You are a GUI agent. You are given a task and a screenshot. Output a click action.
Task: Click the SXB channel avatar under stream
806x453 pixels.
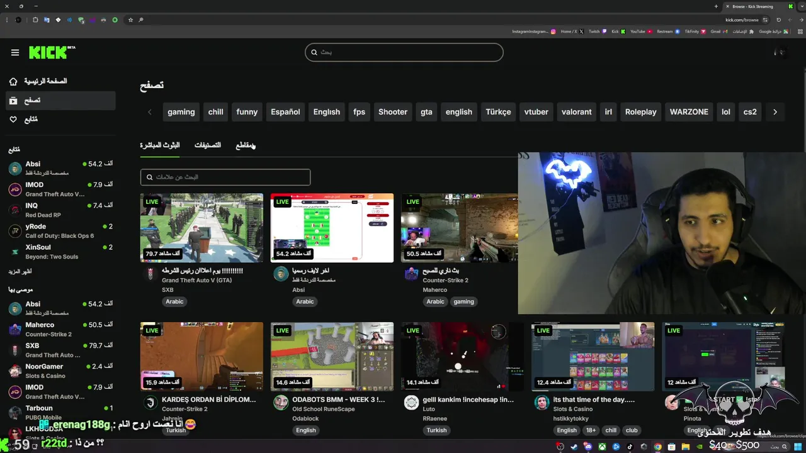(x=150, y=274)
